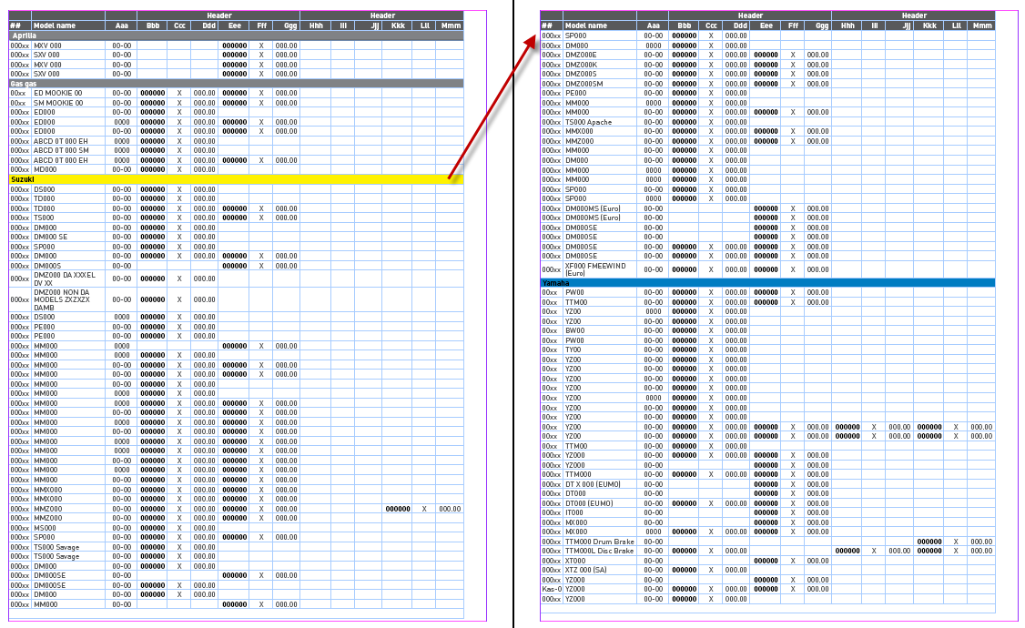This screenshot has height=628, width=1025.
Task: Select the DMZ000SM model name cell
Action: (x=600, y=84)
